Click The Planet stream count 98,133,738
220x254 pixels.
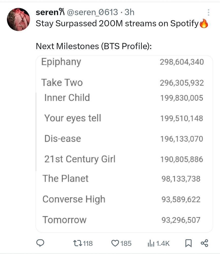point(181,179)
